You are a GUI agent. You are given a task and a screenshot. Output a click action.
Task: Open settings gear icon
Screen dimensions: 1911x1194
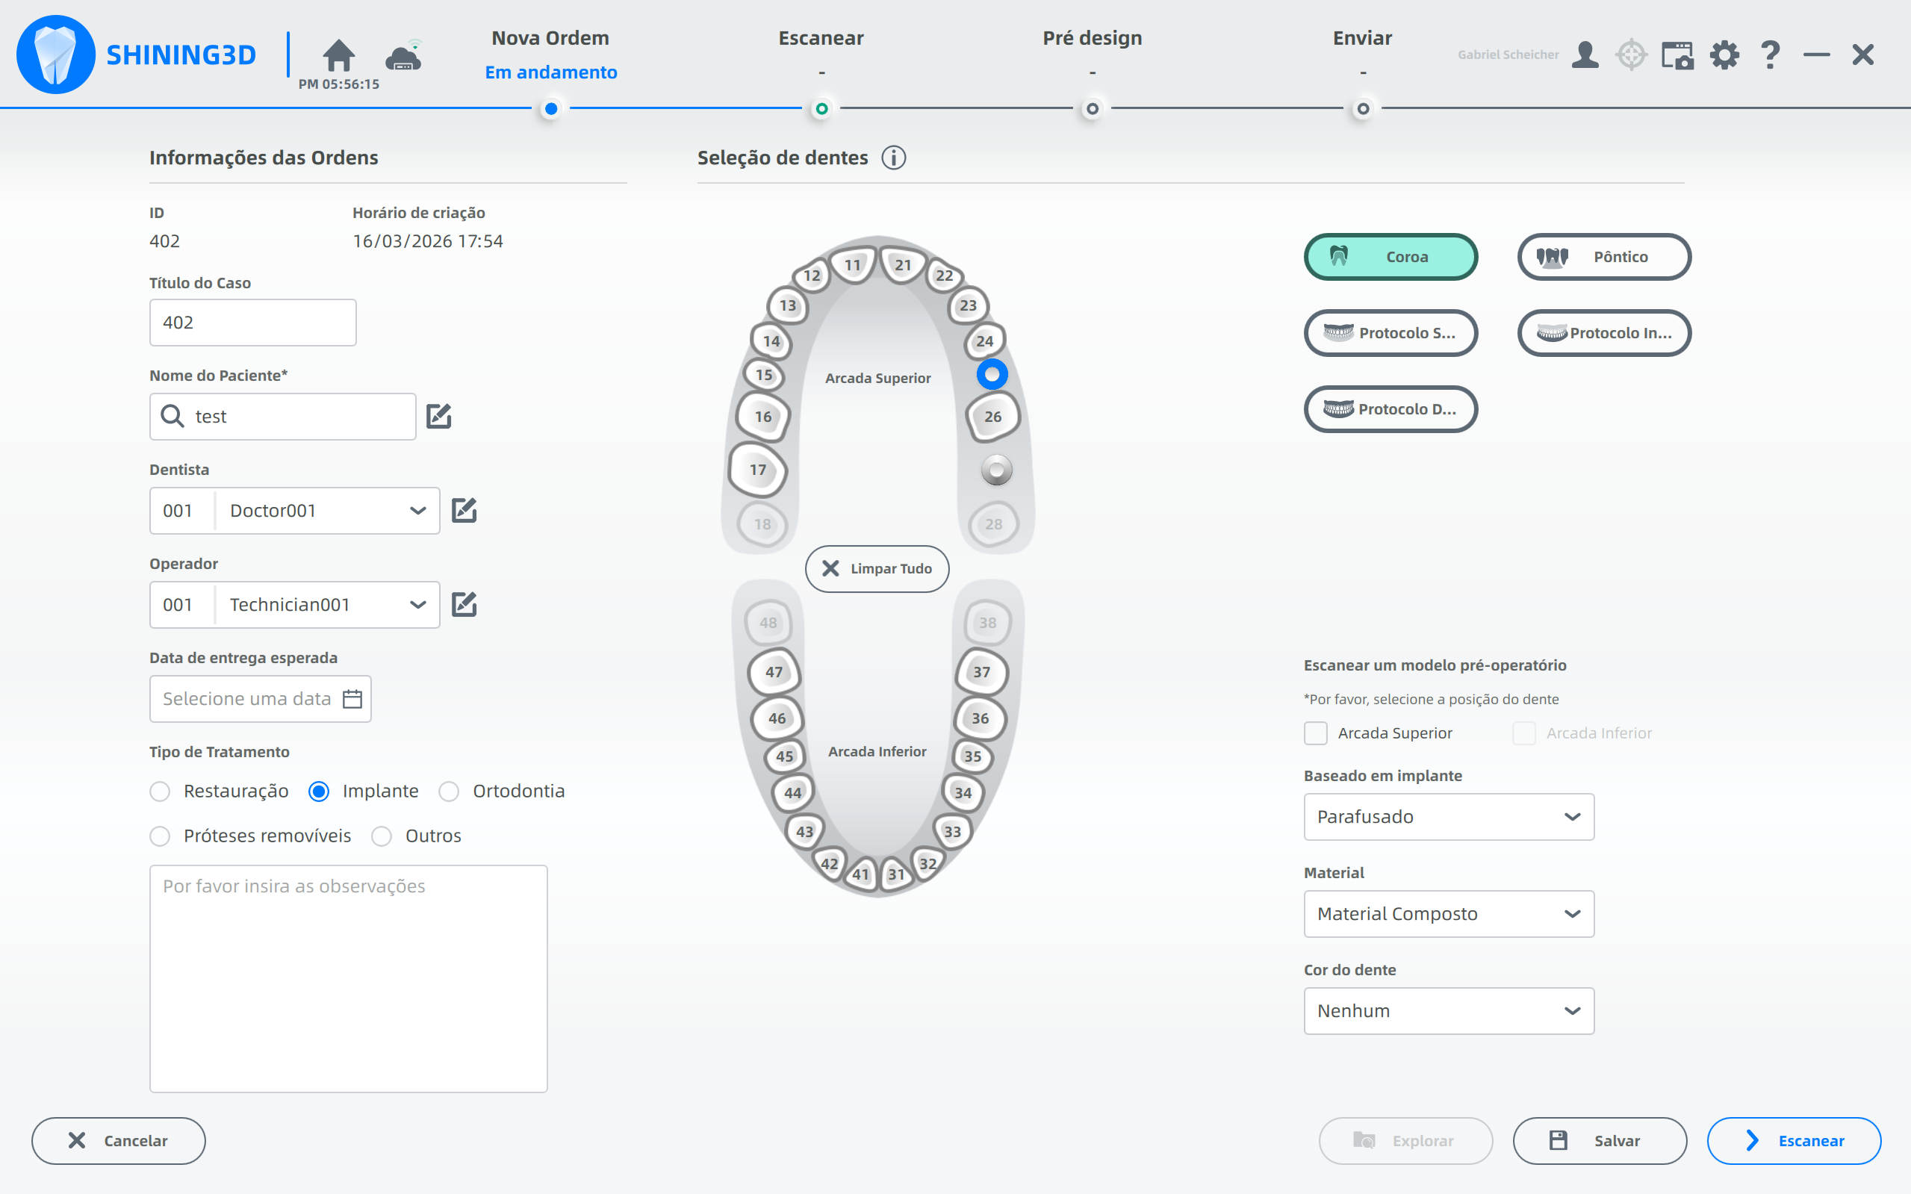(1724, 55)
